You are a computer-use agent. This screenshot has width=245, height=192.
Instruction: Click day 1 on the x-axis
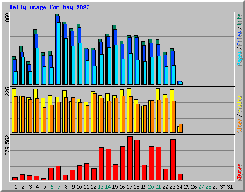pos(16,187)
